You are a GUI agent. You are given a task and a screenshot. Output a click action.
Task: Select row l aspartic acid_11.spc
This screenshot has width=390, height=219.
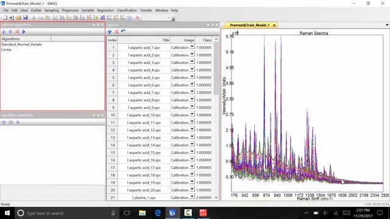pyautogui.click(x=144, y=123)
